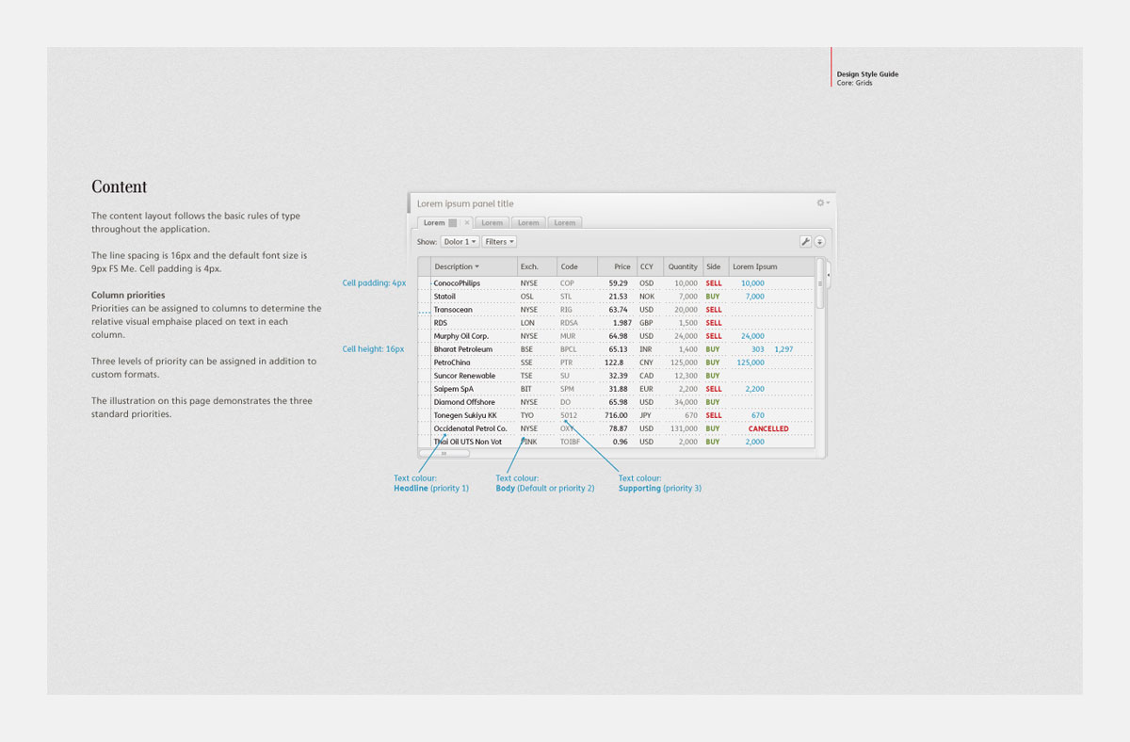Click the Code column header
This screenshot has width=1130, height=742.
(x=577, y=266)
